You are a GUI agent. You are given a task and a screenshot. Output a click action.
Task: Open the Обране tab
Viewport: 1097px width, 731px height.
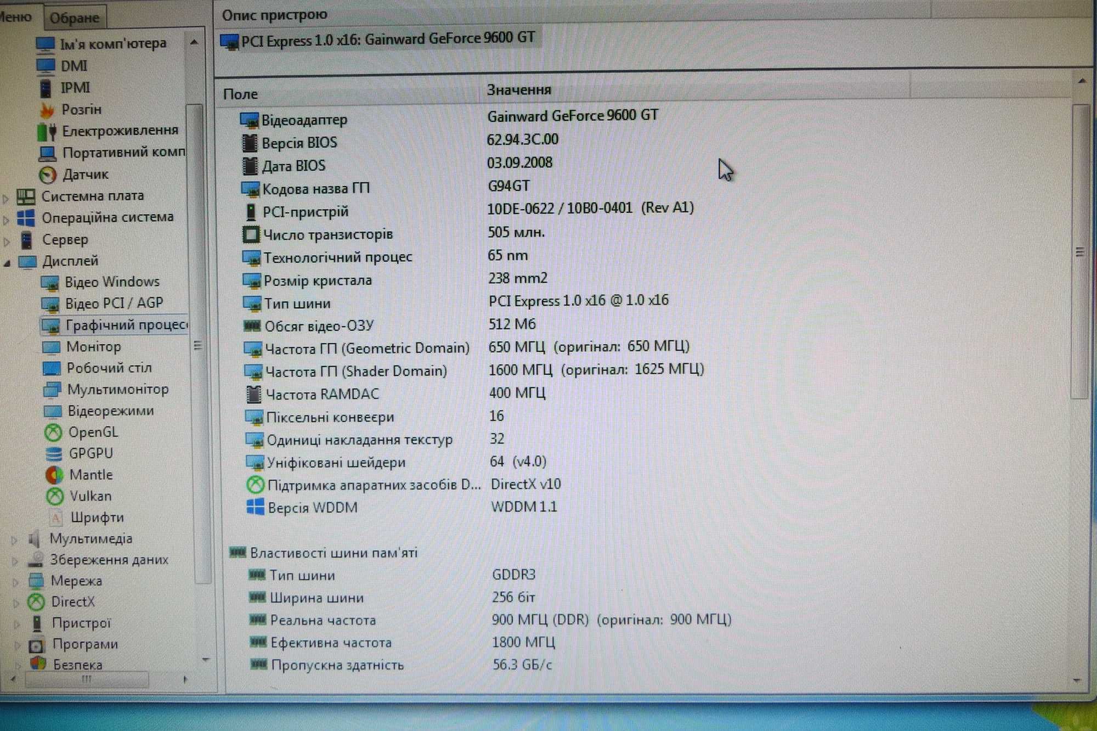(75, 18)
